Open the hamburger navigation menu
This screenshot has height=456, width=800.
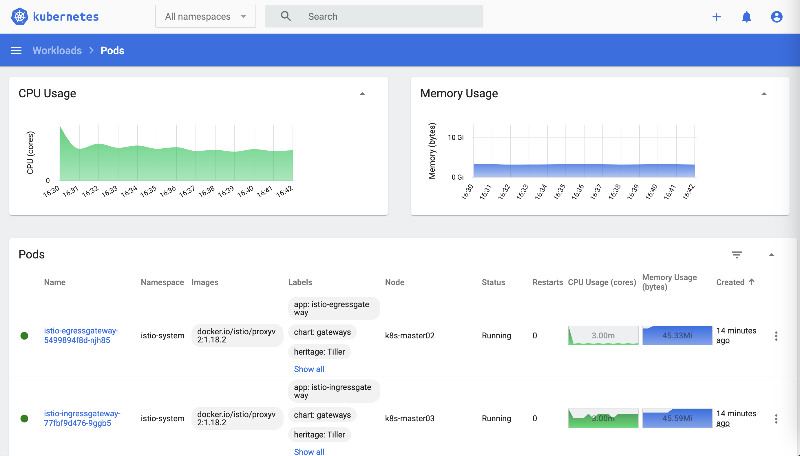click(x=16, y=50)
